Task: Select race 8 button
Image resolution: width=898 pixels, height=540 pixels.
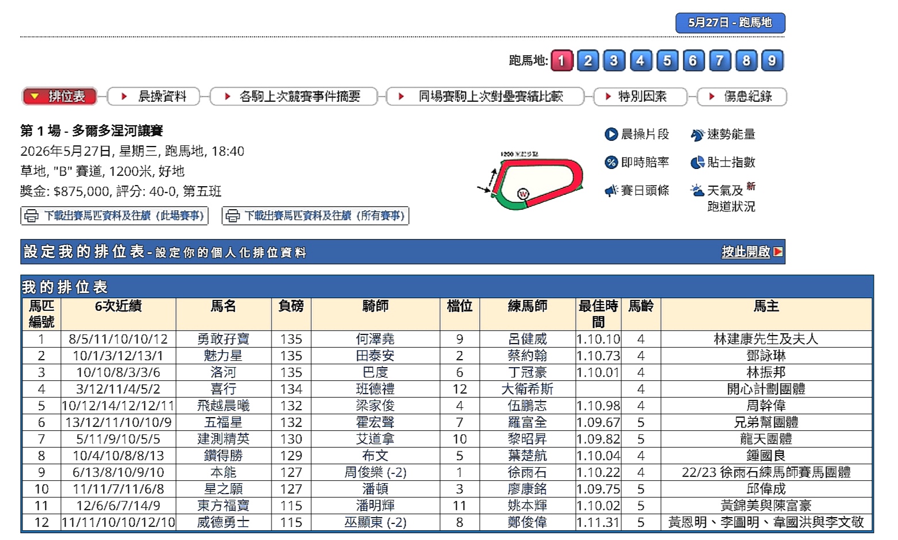Action: click(x=746, y=61)
